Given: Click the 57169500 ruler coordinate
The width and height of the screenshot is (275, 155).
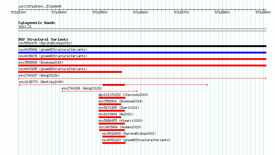Looking at the screenshot, I should click(x=100, y=12).
